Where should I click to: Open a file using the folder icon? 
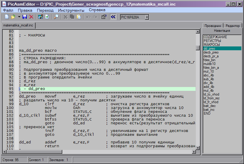[13, 17]
